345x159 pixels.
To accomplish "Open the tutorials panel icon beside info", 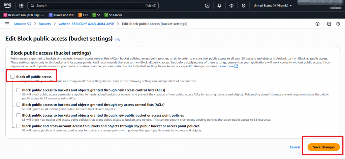I will click(x=329, y=24).
